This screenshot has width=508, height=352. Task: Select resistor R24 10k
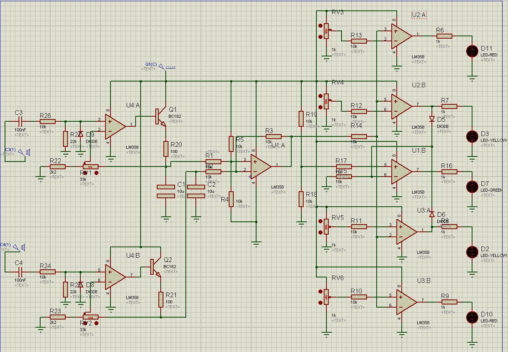point(48,272)
